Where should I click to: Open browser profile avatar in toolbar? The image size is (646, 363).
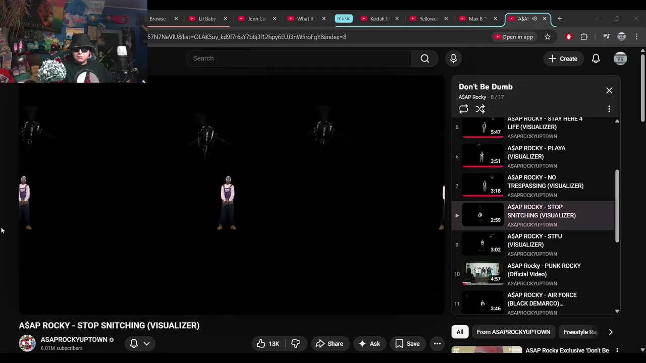pyautogui.click(x=621, y=37)
